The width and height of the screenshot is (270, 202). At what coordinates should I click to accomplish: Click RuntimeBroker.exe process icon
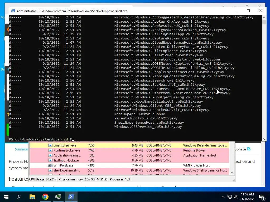click(50, 150)
